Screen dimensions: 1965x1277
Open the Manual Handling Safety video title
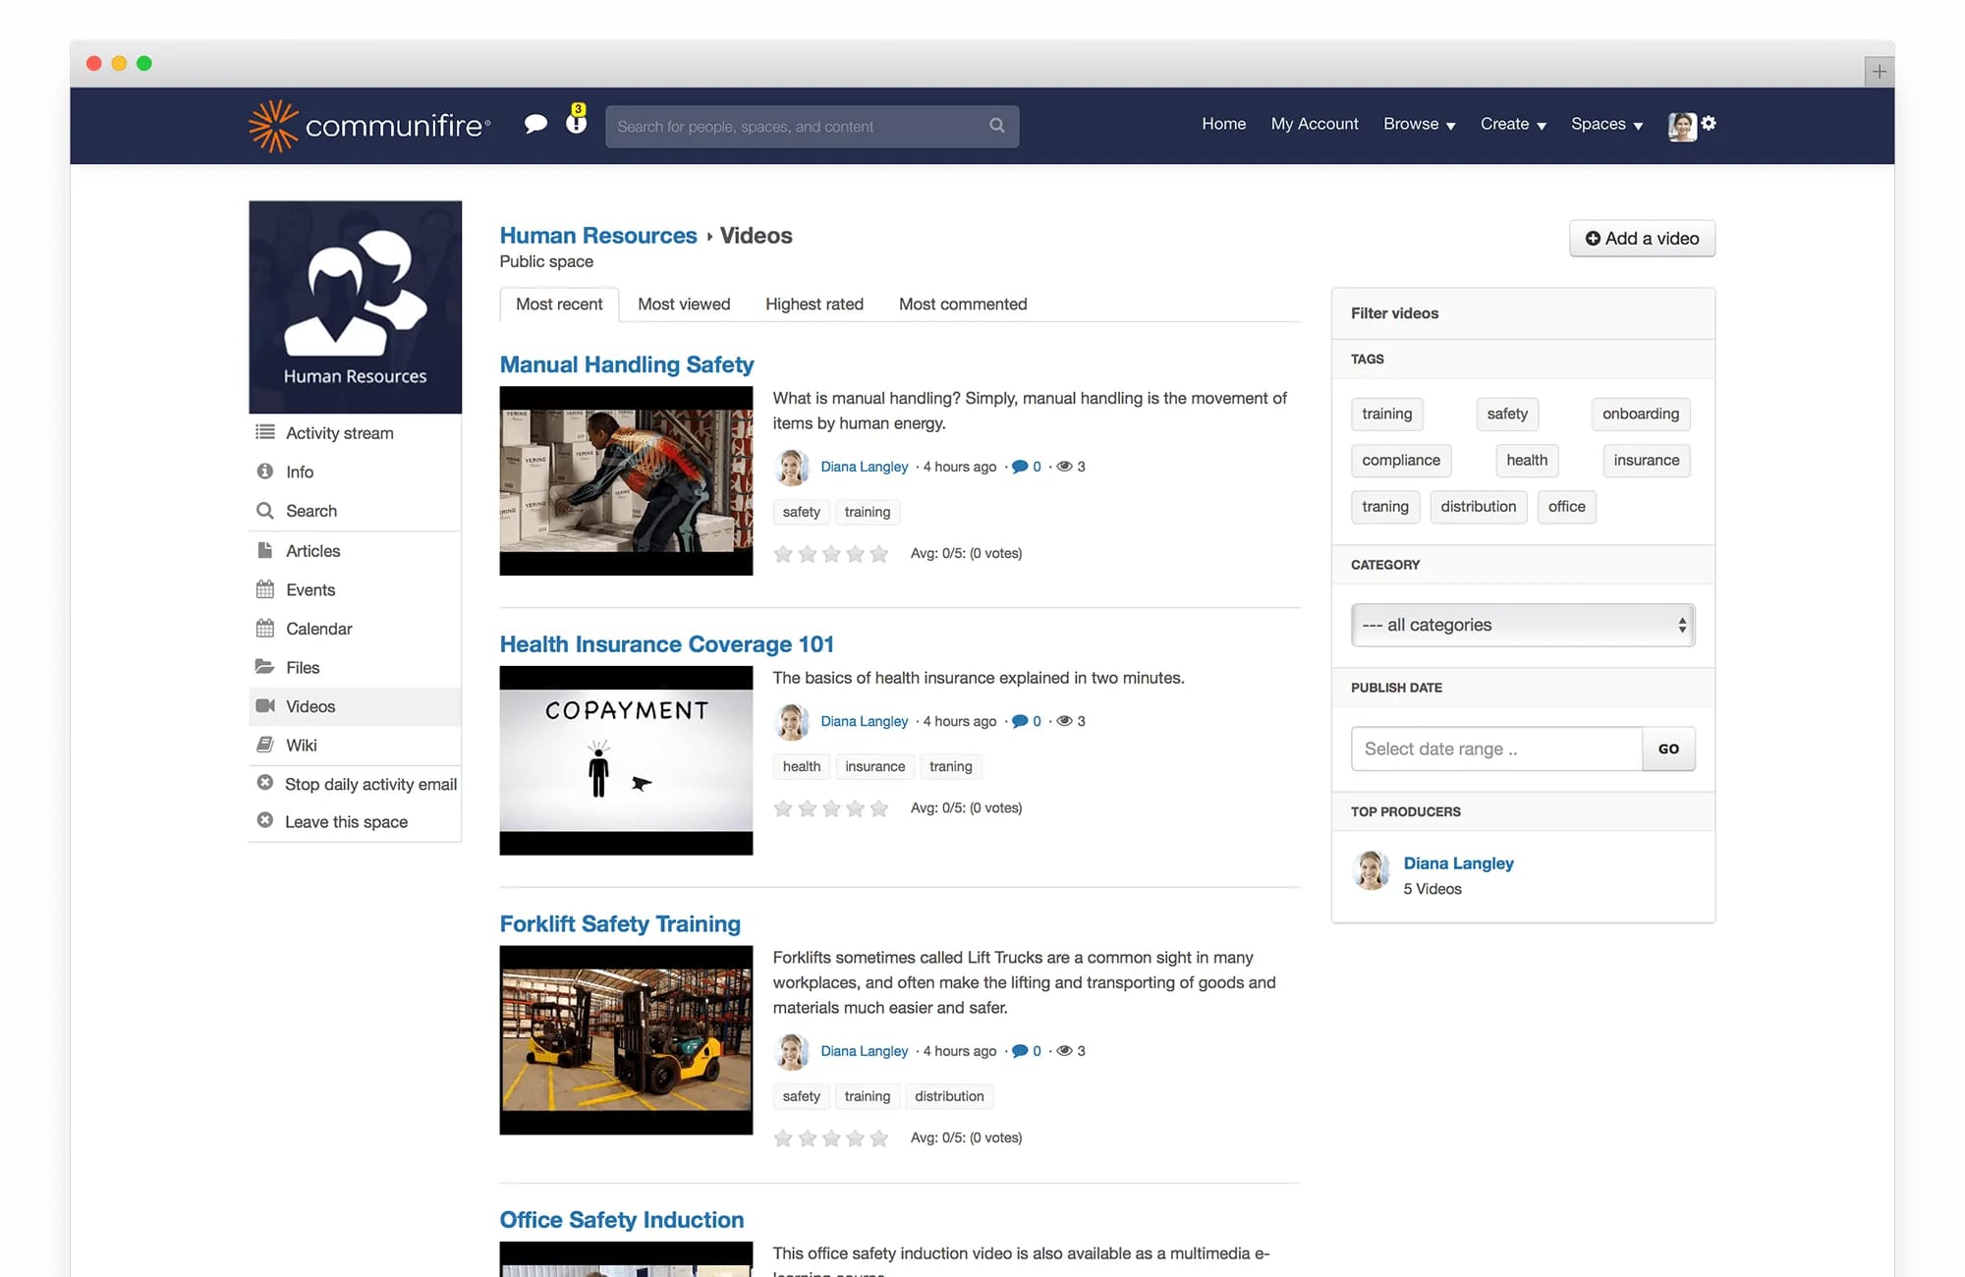pyautogui.click(x=627, y=364)
